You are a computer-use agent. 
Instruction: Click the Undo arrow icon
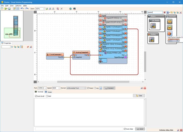(x=22, y=9)
